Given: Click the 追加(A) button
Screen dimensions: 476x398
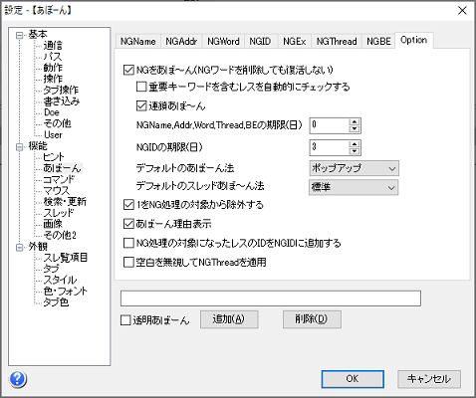Looking at the screenshot, I should pyautogui.click(x=229, y=319).
